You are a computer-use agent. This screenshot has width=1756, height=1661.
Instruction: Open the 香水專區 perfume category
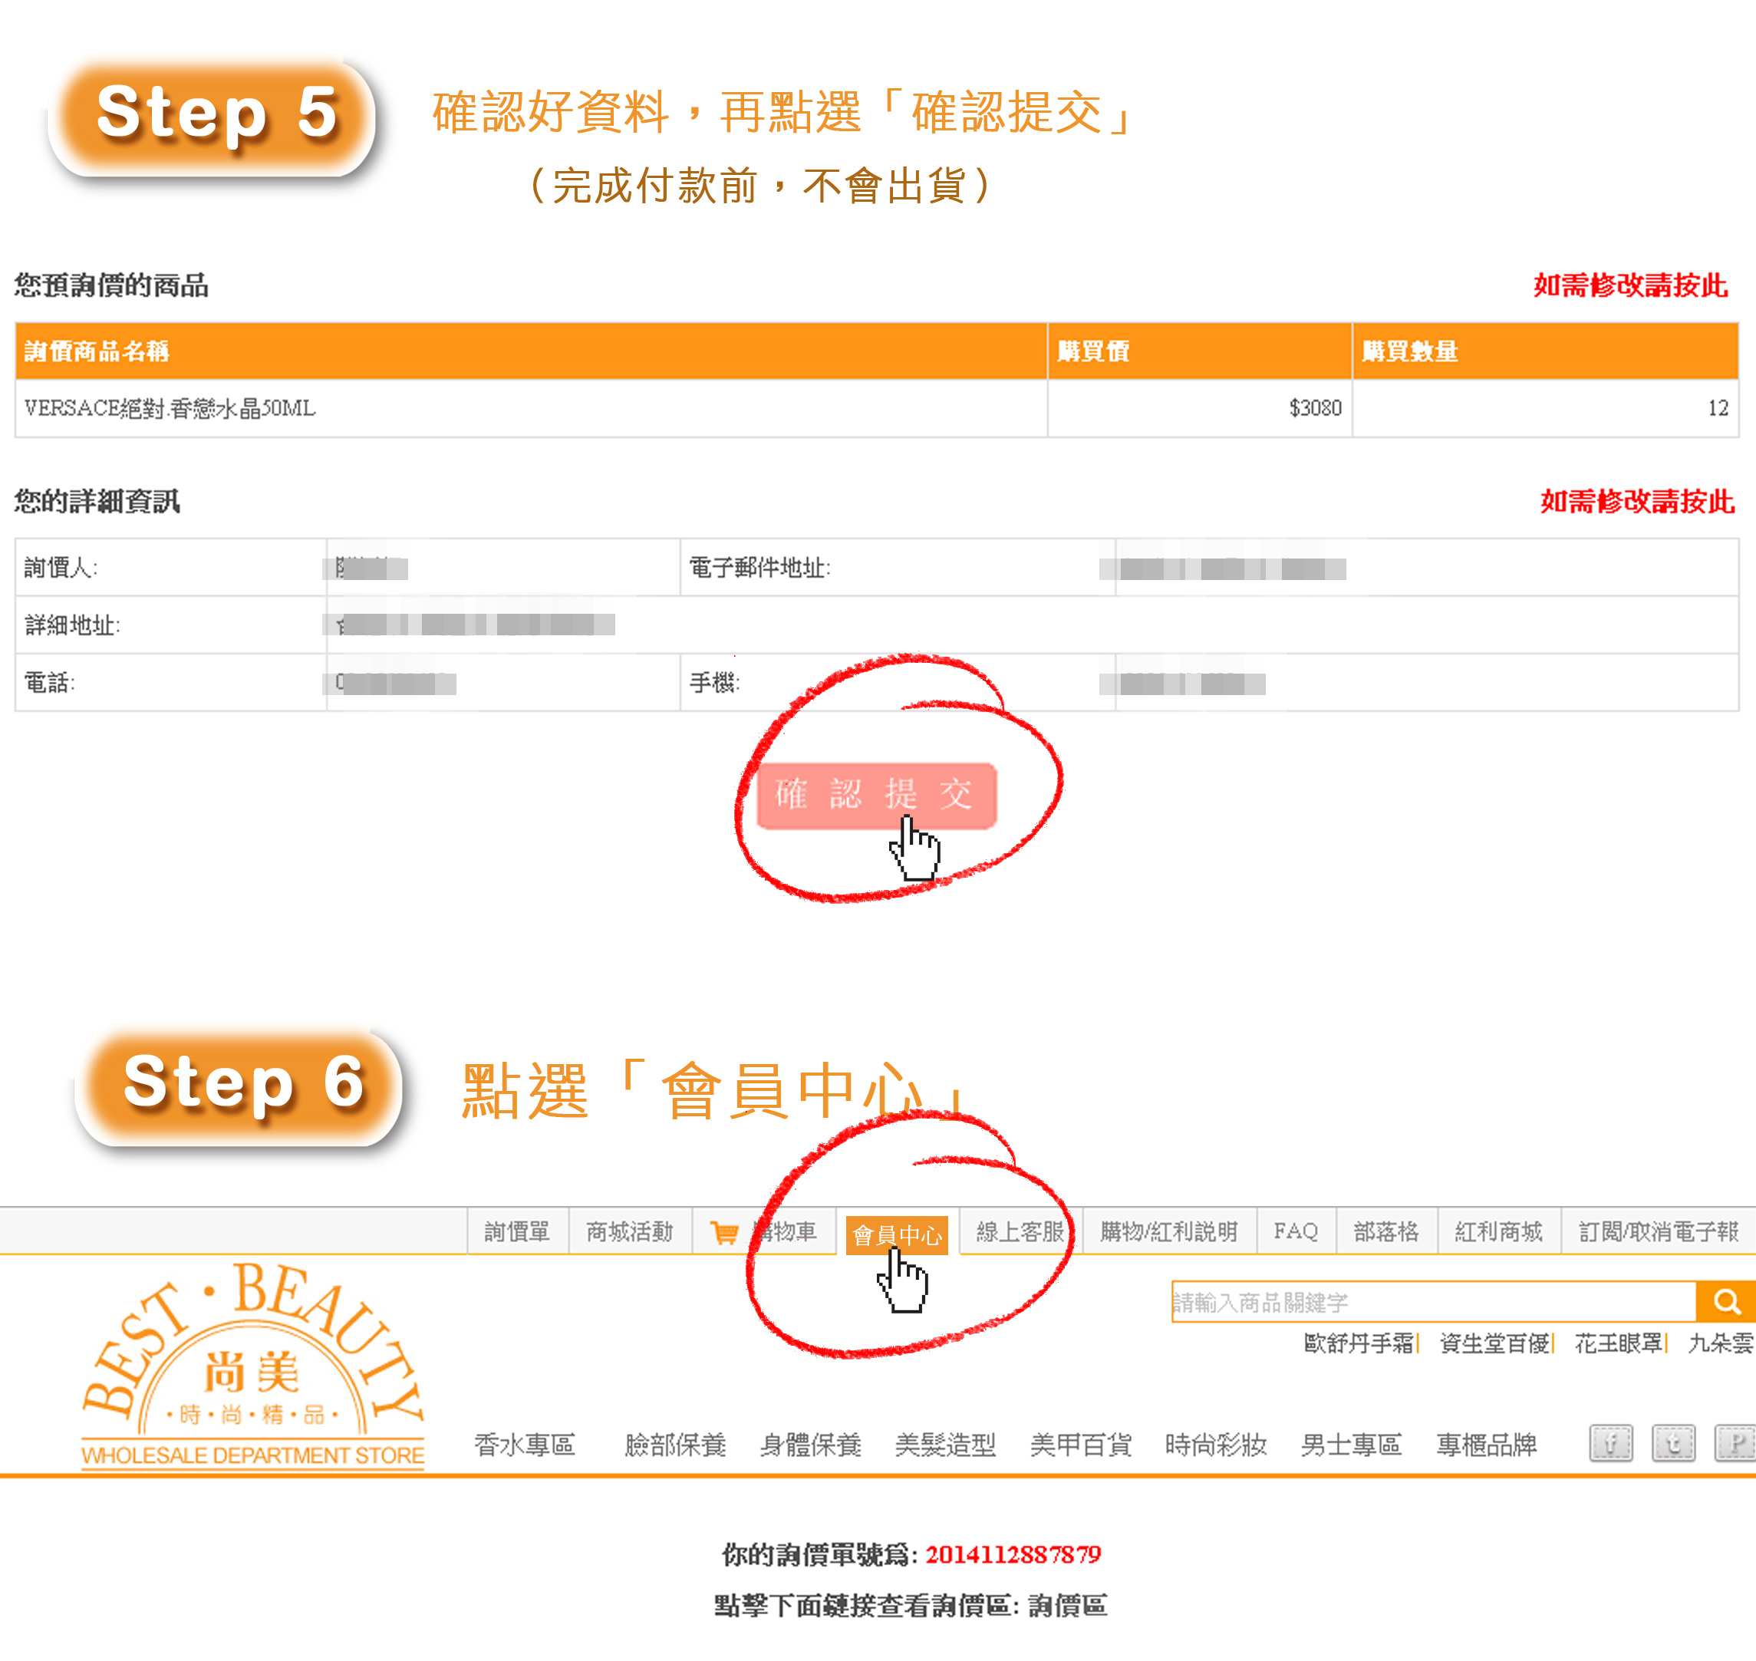tap(524, 1445)
